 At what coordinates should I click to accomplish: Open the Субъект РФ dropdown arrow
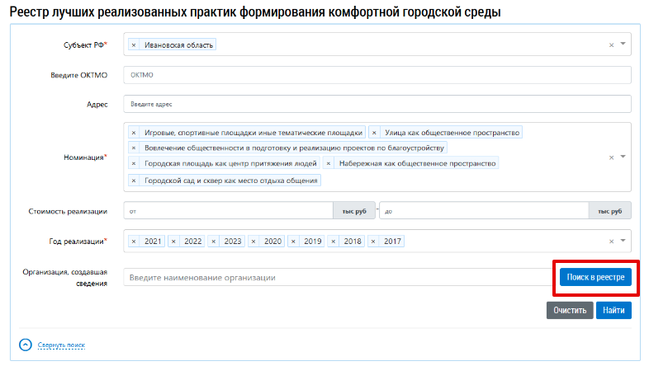[623, 45]
